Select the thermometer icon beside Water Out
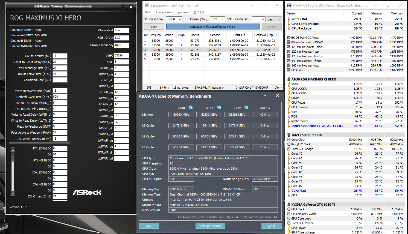This screenshot has width=408, height=234. 289,19
